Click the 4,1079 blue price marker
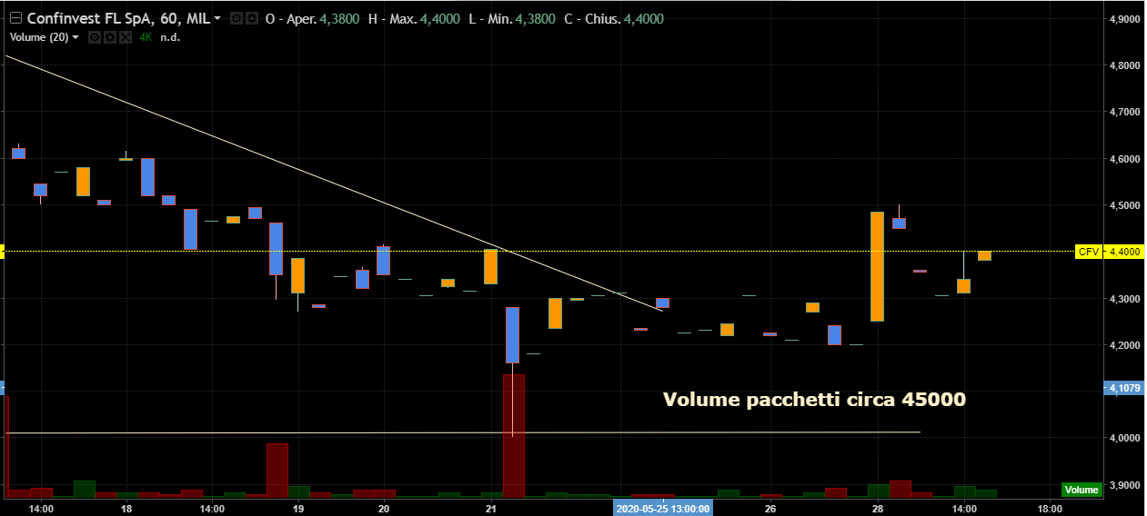This screenshot has width=1147, height=516. [1124, 388]
